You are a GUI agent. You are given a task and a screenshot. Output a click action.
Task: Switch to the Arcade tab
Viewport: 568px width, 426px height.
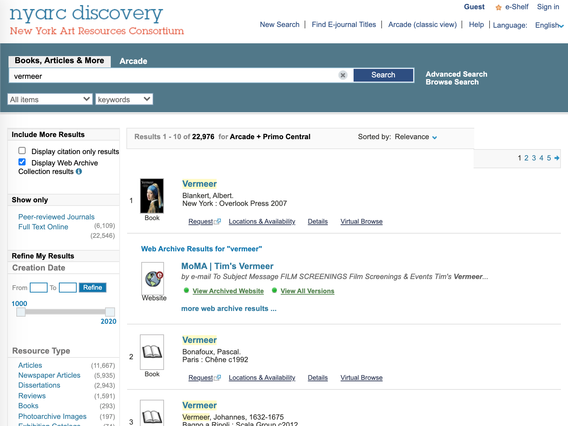tap(133, 61)
